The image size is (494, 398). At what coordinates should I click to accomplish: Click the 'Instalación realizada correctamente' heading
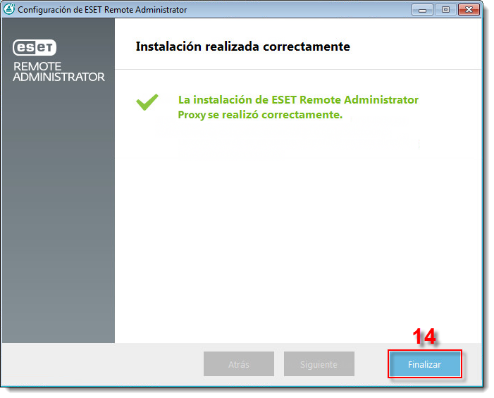242,47
